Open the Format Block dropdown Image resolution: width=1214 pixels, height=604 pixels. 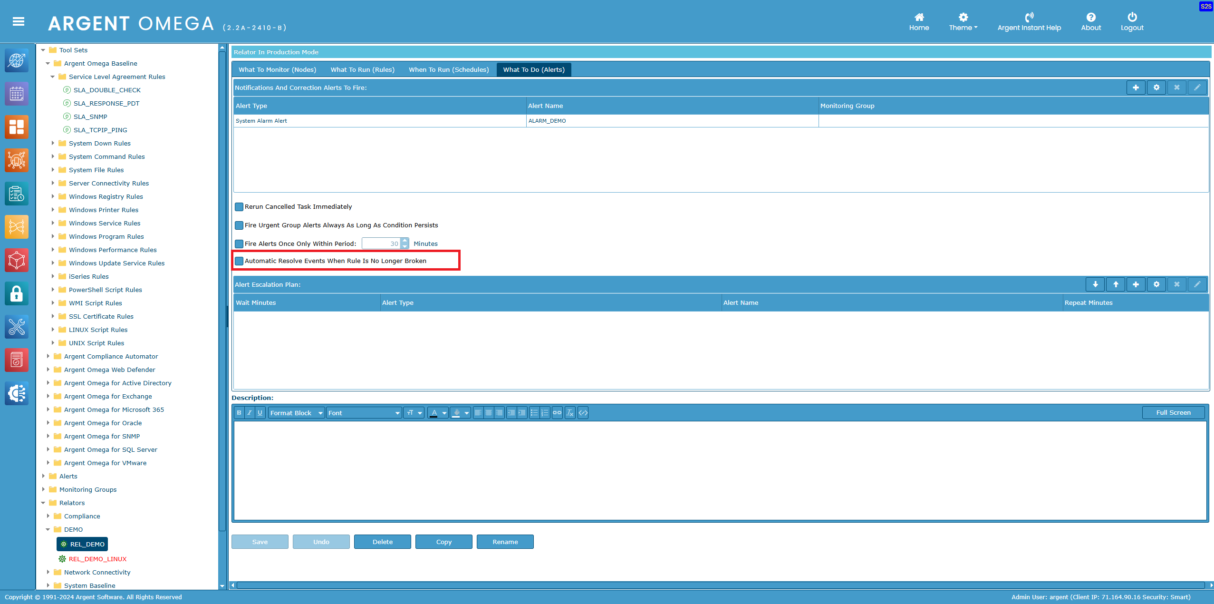[296, 413]
